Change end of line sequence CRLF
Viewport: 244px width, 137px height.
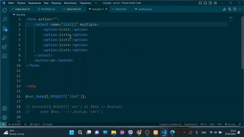coord(212,124)
